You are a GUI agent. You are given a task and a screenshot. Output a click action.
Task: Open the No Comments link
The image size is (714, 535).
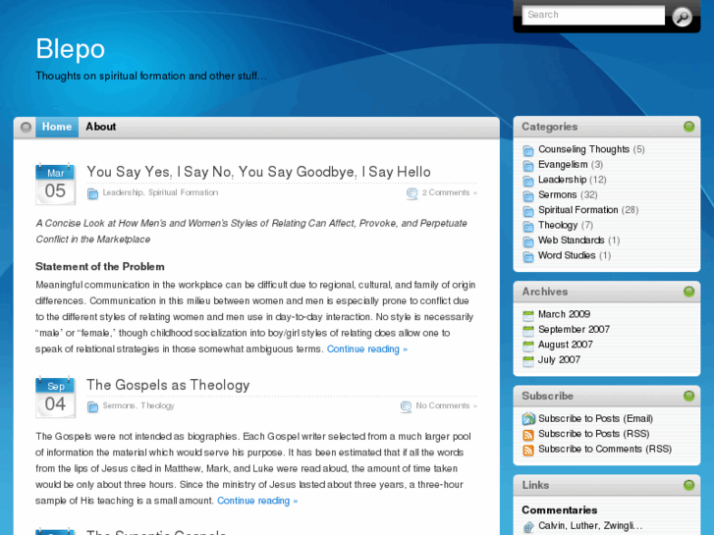(x=446, y=405)
